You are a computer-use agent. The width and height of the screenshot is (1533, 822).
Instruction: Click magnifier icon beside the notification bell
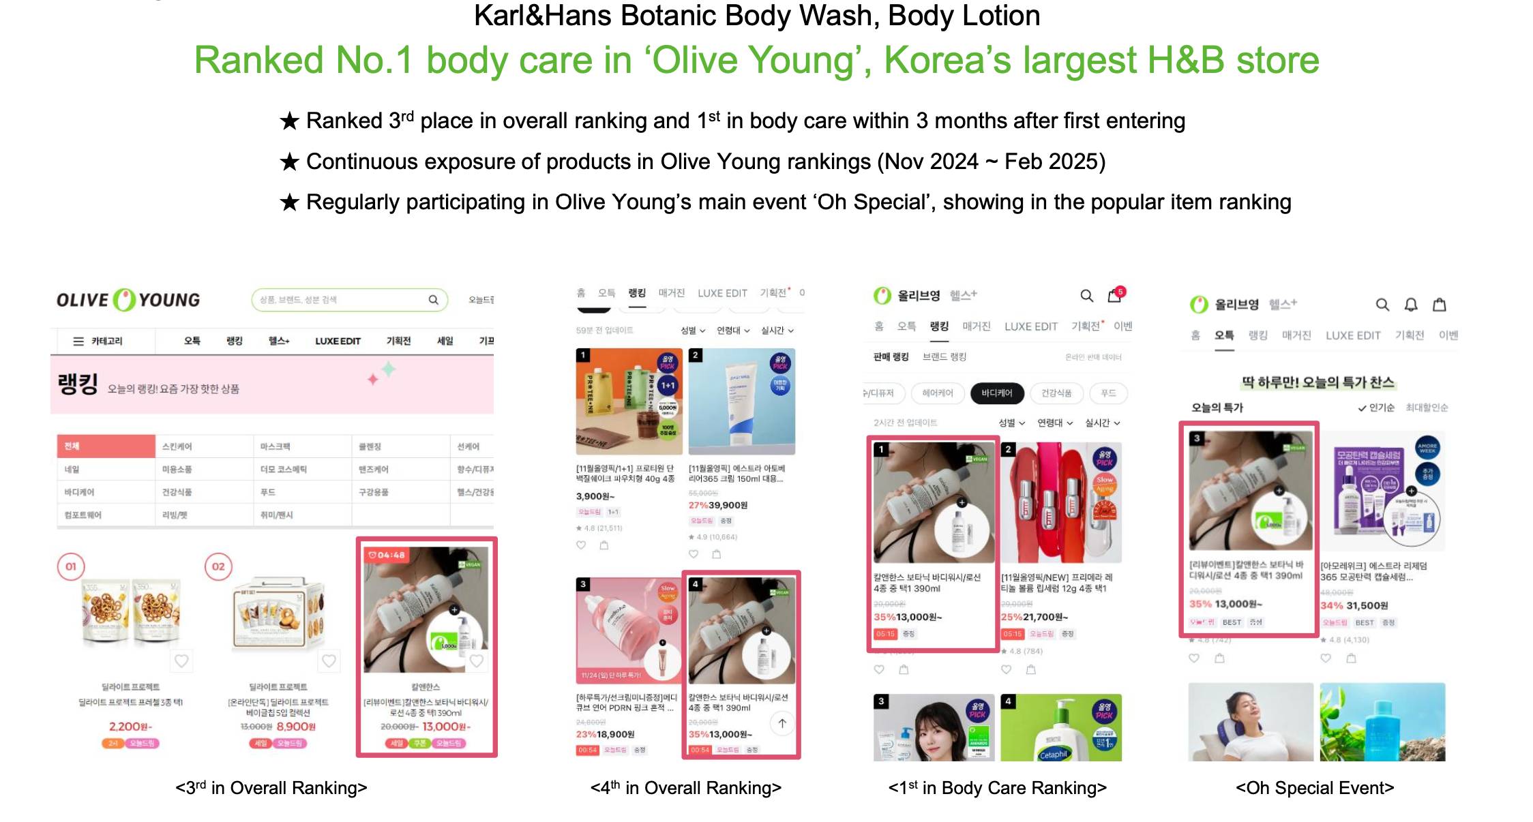pyautogui.click(x=1382, y=305)
